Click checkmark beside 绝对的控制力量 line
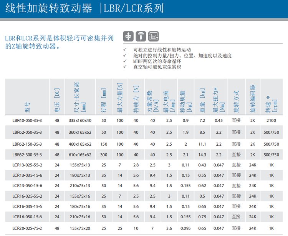The image size is (288, 236). pos(125,56)
